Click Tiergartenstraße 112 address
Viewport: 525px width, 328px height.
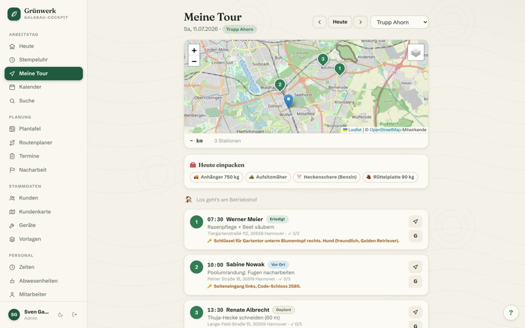[245, 234]
